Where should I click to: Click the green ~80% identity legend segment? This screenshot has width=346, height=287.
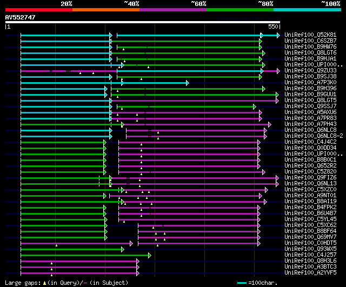[x=240, y=10]
